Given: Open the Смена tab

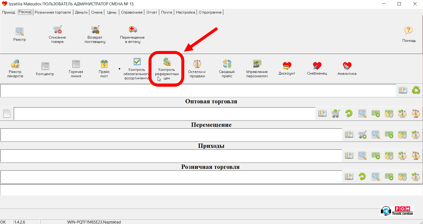Looking at the screenshot, I should click(97, 12).
